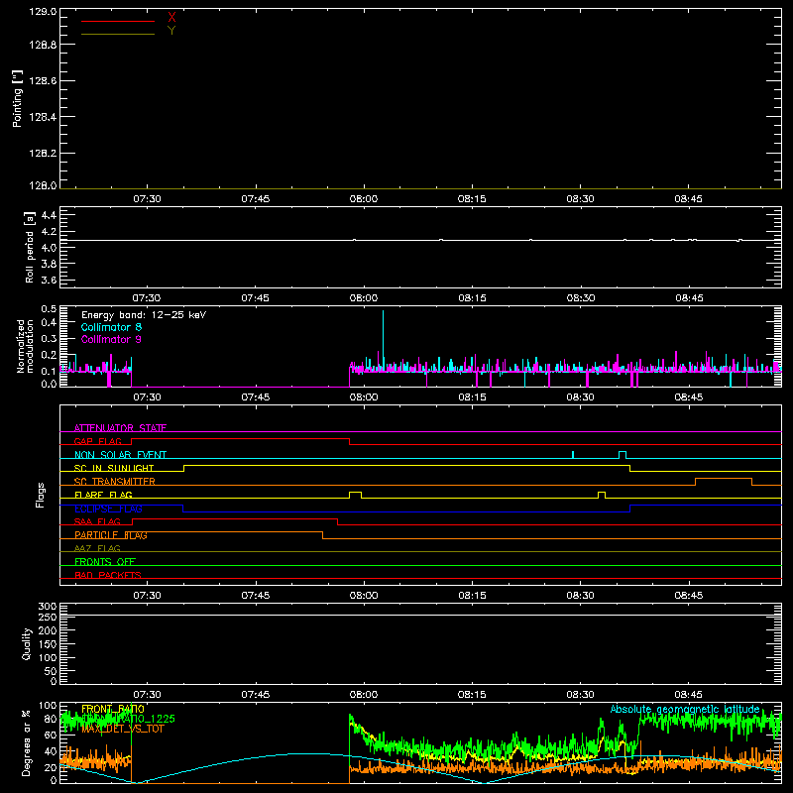
Task: Select the GAP_FLAG label
Action: 97,441
